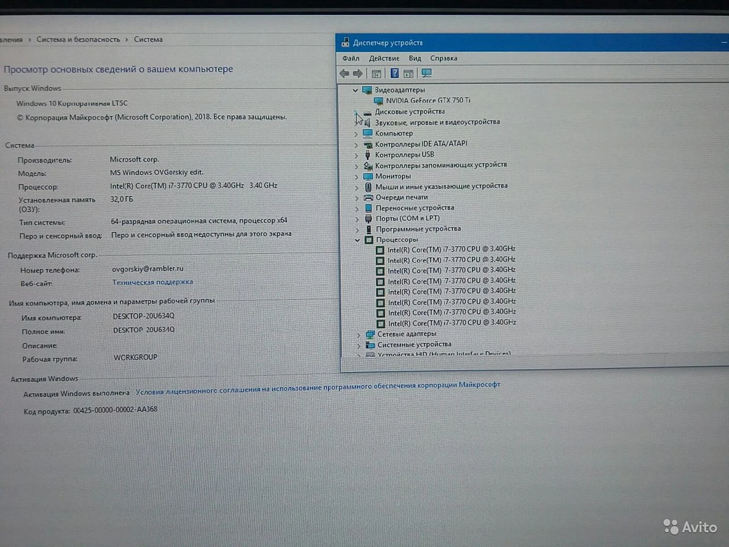Open the Действие menu

(x=384, y=58)
